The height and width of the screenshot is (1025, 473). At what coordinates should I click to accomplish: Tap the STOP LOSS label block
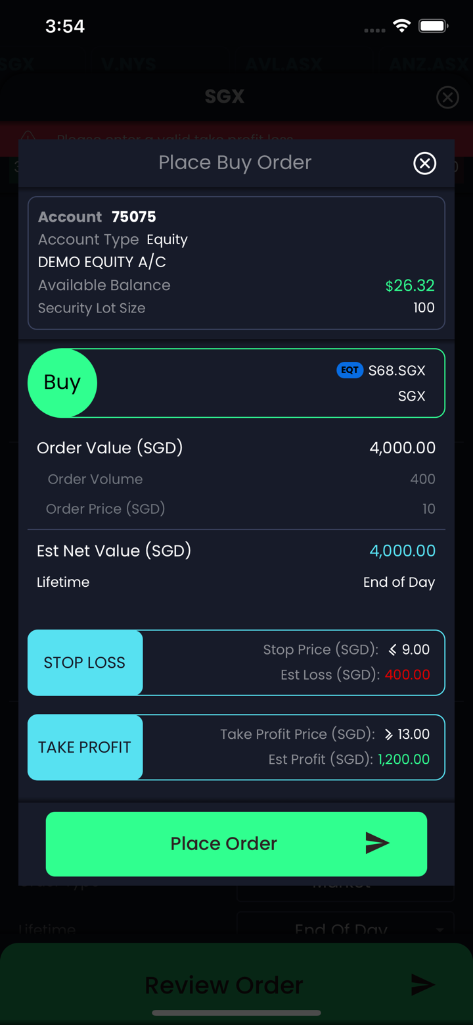[85, 662]
